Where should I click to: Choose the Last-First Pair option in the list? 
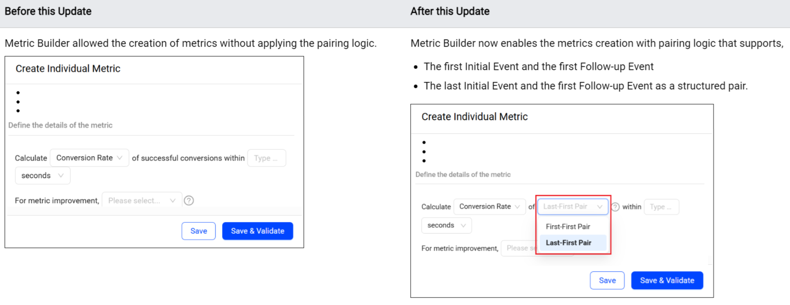coord(568,243)
